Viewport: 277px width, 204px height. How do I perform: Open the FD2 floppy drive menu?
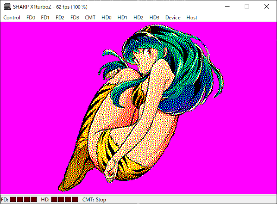(60, 18)
